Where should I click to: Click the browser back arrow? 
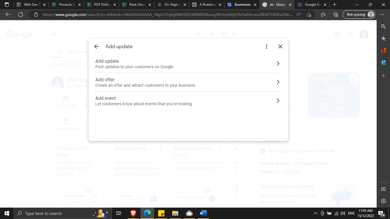pyautogui.click(x=8, y=15)
